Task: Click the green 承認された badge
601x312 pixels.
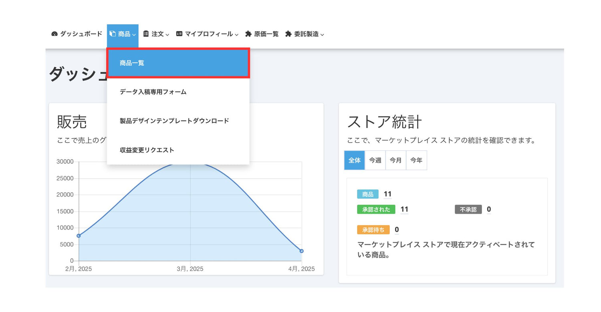Action: tap(376, 209)
